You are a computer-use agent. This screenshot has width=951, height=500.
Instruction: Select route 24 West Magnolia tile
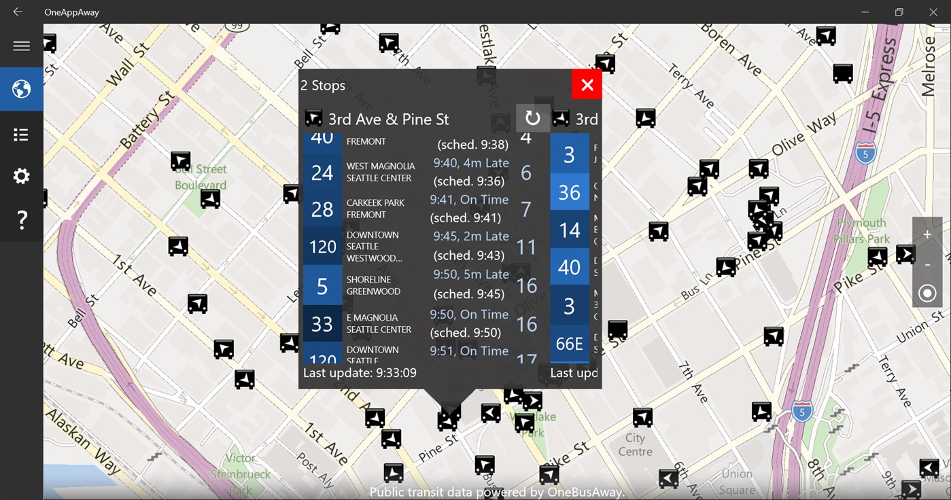[x=322, y=172]
